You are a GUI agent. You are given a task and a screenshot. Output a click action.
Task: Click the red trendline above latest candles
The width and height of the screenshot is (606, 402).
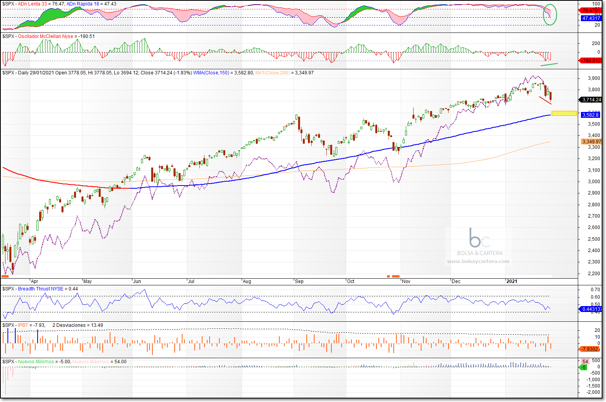[x=545, y=100]
